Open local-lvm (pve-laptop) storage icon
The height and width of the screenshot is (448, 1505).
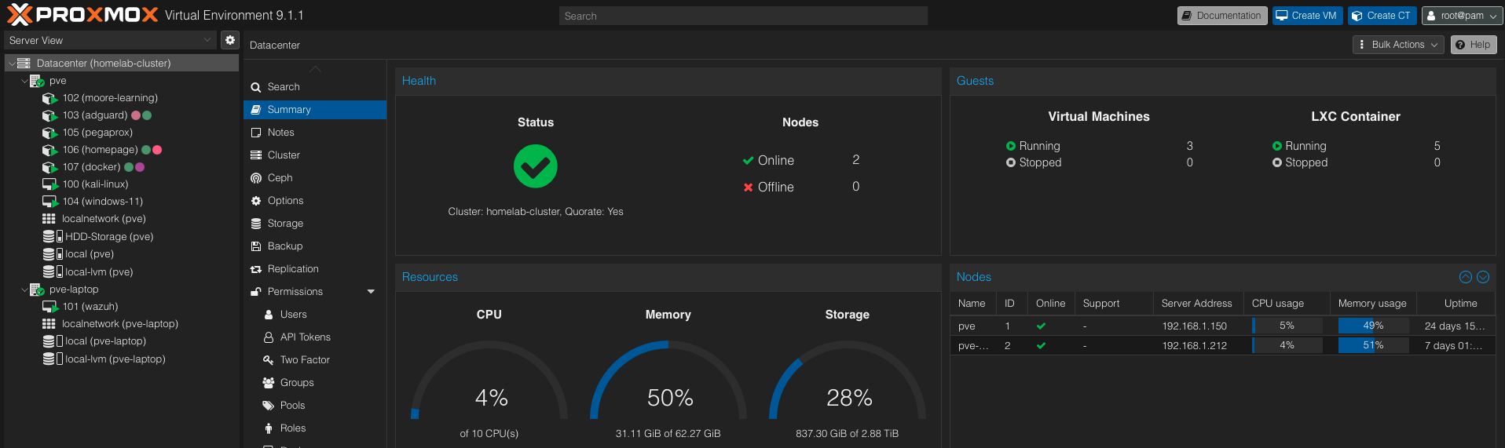tap(52, 359)
